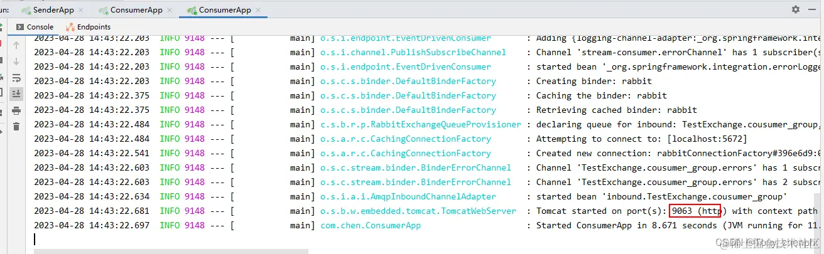Click 'Attempting to connect to: [localhost:5672]' message

point(641,139)
